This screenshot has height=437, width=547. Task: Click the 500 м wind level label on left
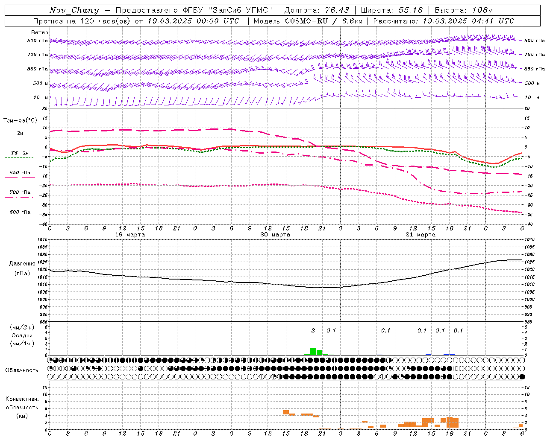tap(41, 83)
